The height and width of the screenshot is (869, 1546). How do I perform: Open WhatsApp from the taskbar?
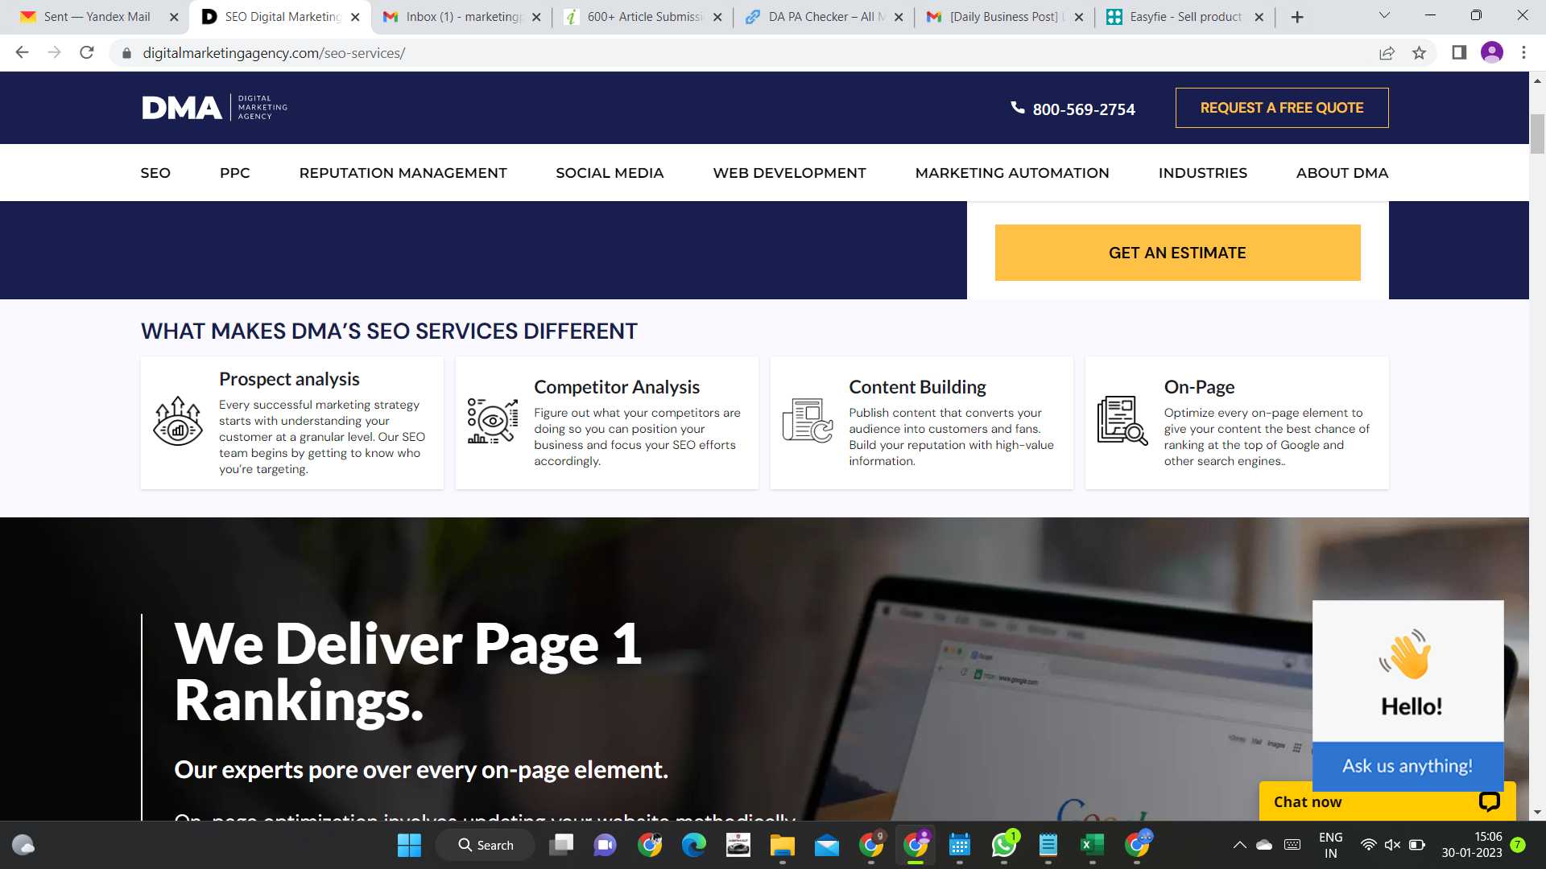(1003, 845)
